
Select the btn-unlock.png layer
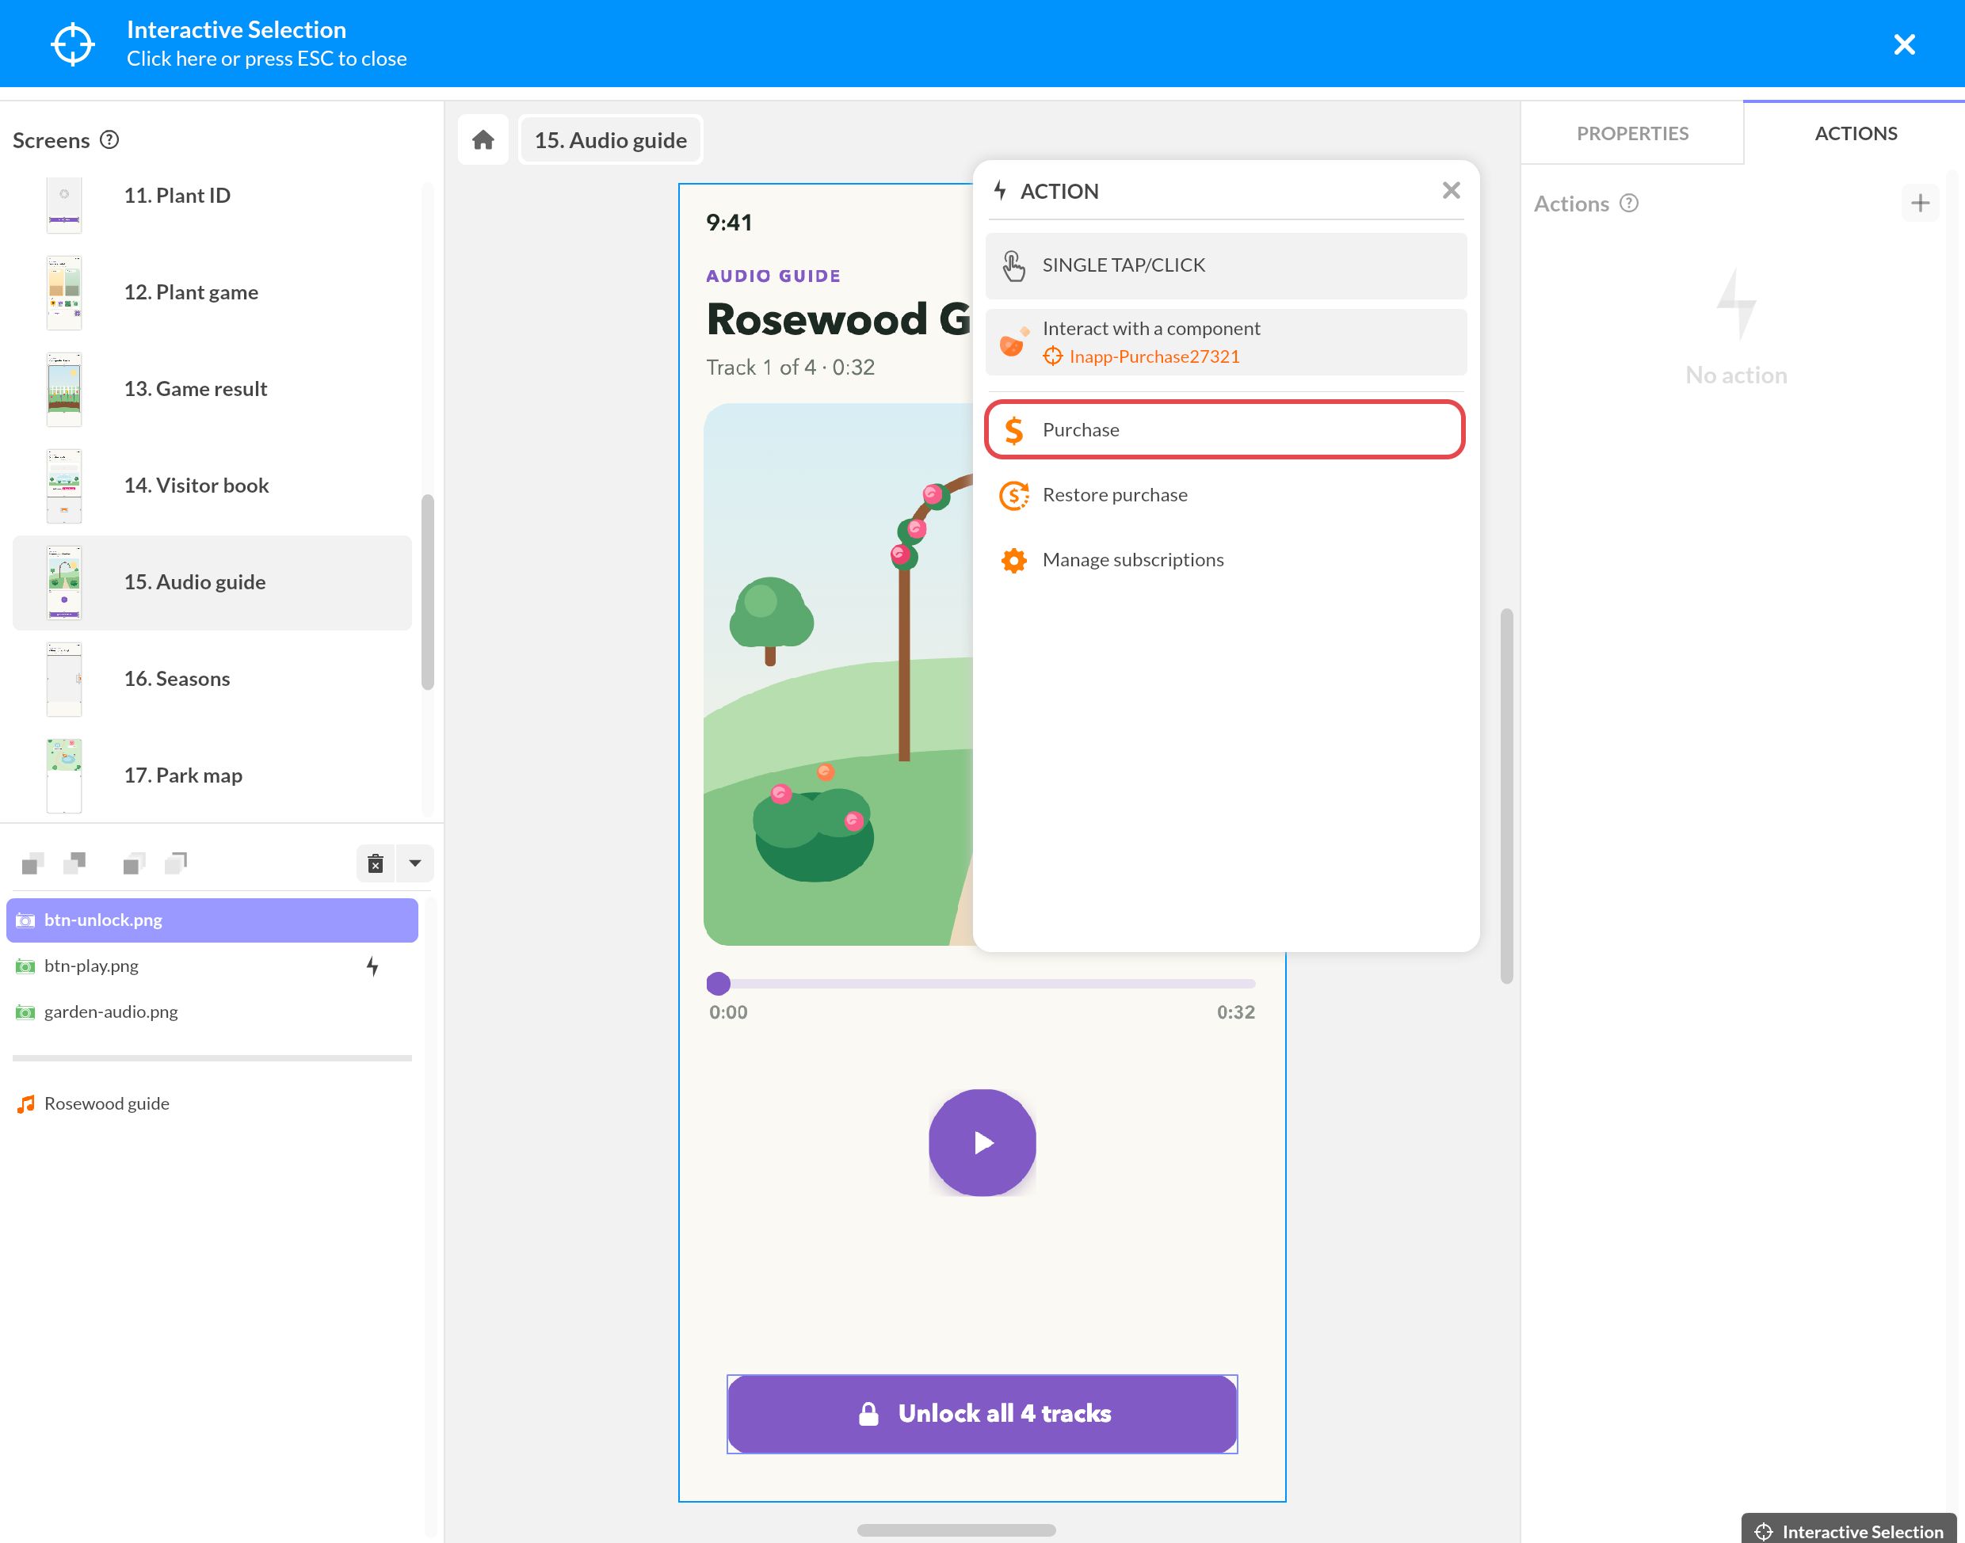[212, 920]
